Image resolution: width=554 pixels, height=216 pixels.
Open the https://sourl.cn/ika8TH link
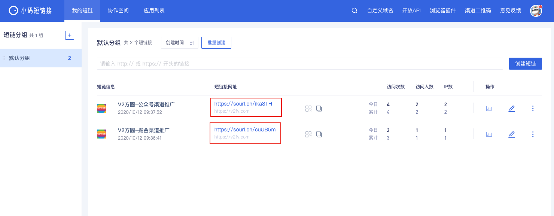click(243, 104)
